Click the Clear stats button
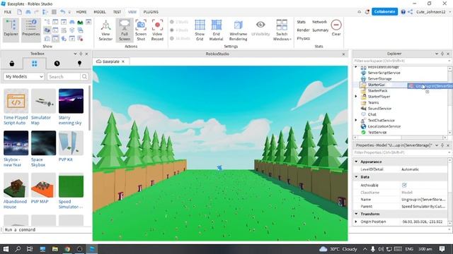The width and height of the screenshot is (453, 254). click(336, 28)
